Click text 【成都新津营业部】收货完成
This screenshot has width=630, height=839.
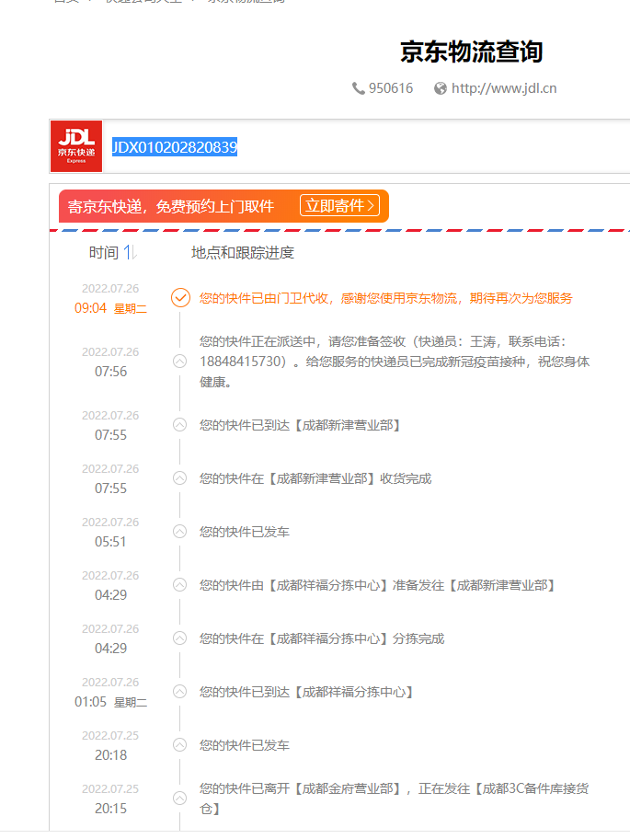349,478
